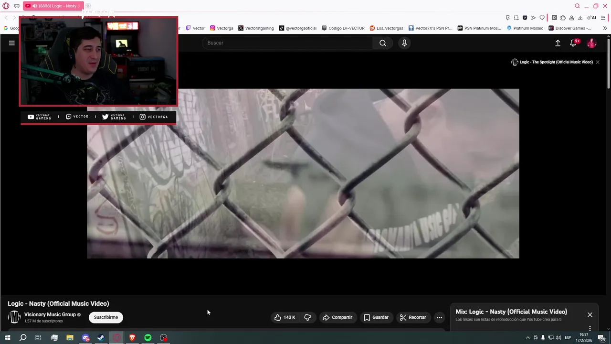Open the @vectorgaoficial bookmark

point(298,28)
